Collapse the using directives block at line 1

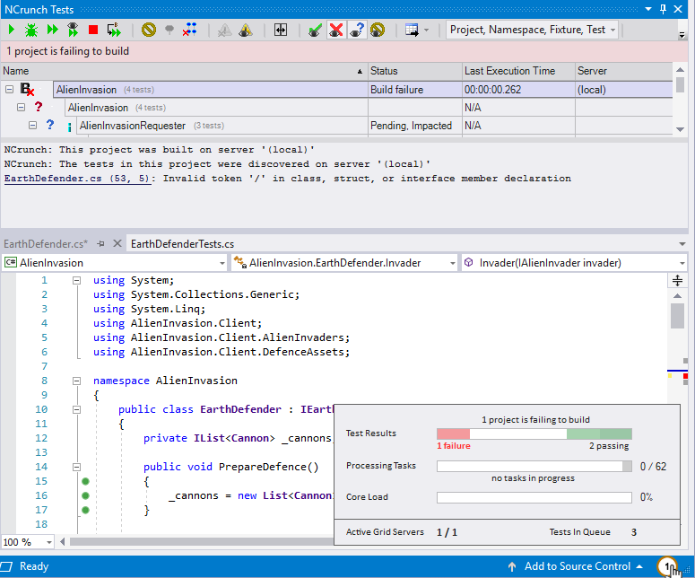[x=77, y=280]
